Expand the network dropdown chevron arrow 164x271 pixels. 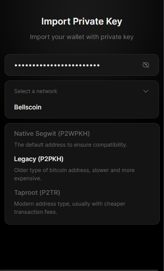(x=146, y=91)
